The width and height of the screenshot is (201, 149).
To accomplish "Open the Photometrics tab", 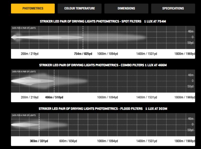I will pos(33,8).
